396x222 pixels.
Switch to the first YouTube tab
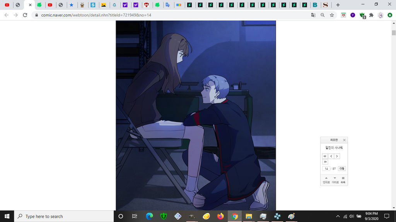click(7, 5)
